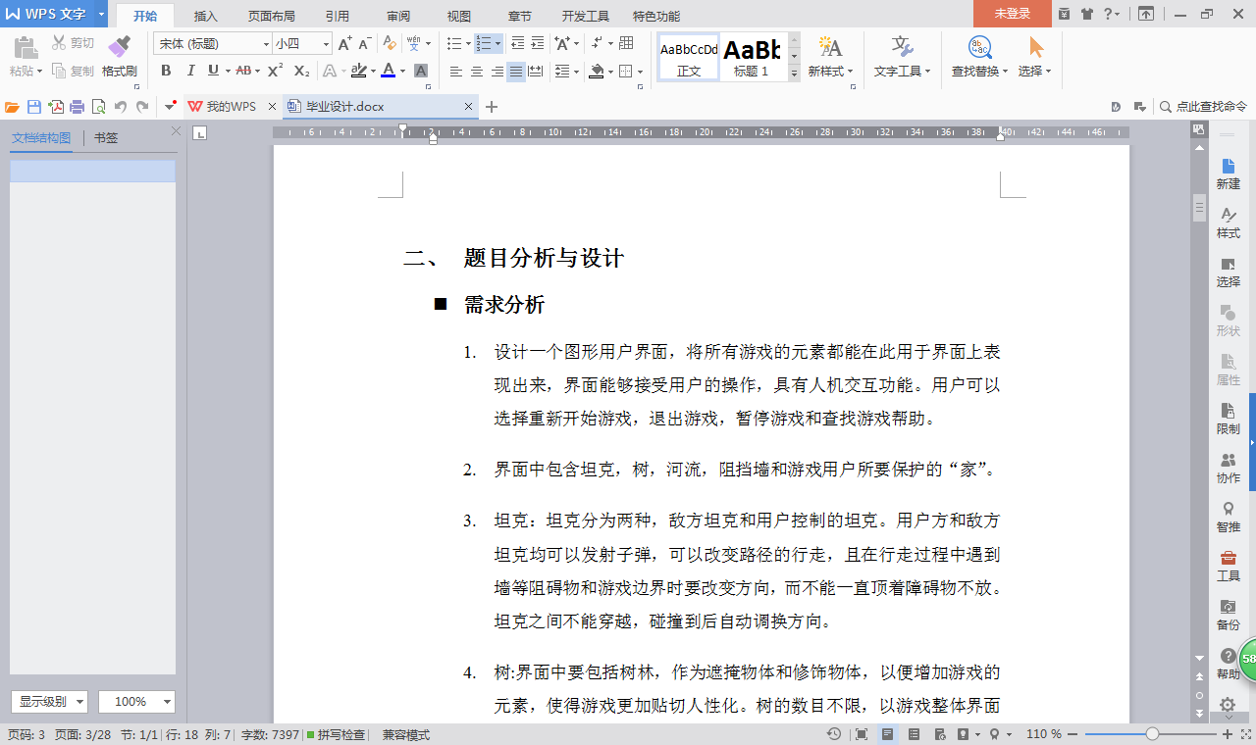The image size is (1256, 745).
Task: Click the 点此查找命令 search box
Action: [x=1203, y=107]
